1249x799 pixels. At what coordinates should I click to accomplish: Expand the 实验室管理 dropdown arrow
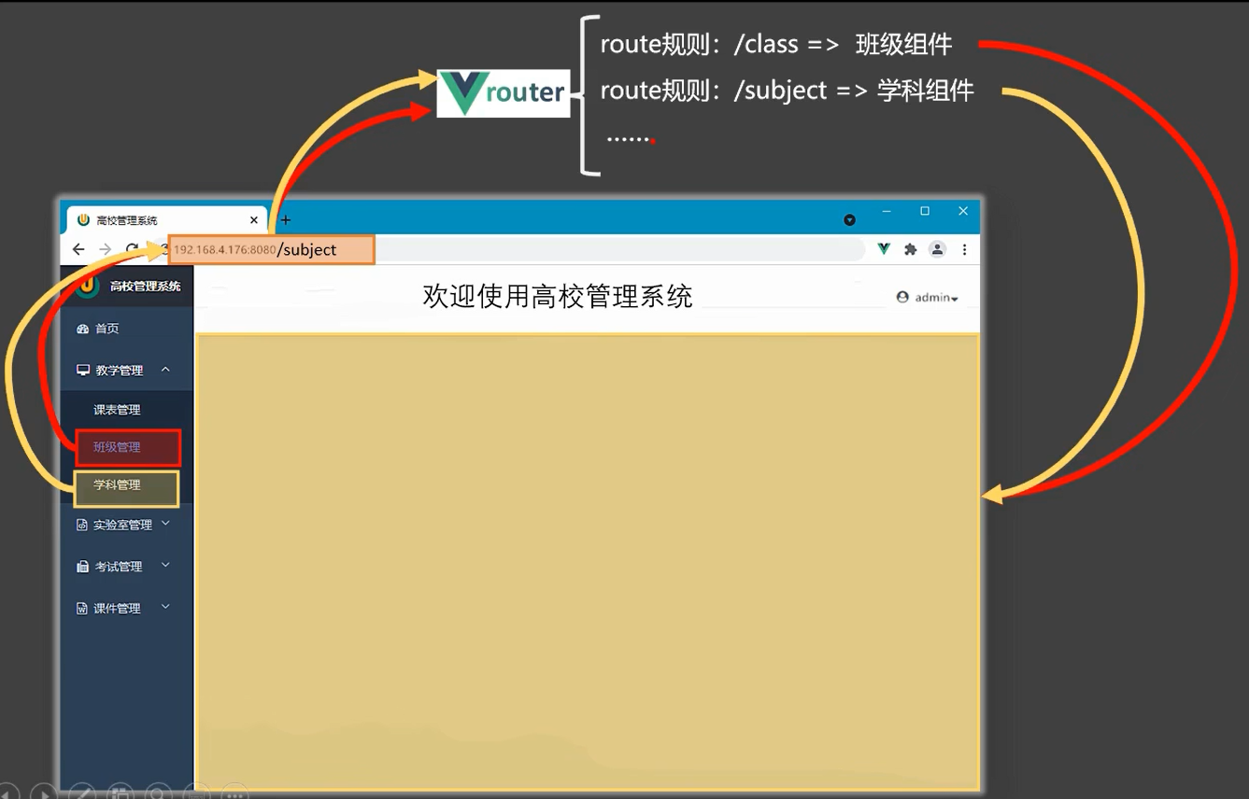(166, 524)
